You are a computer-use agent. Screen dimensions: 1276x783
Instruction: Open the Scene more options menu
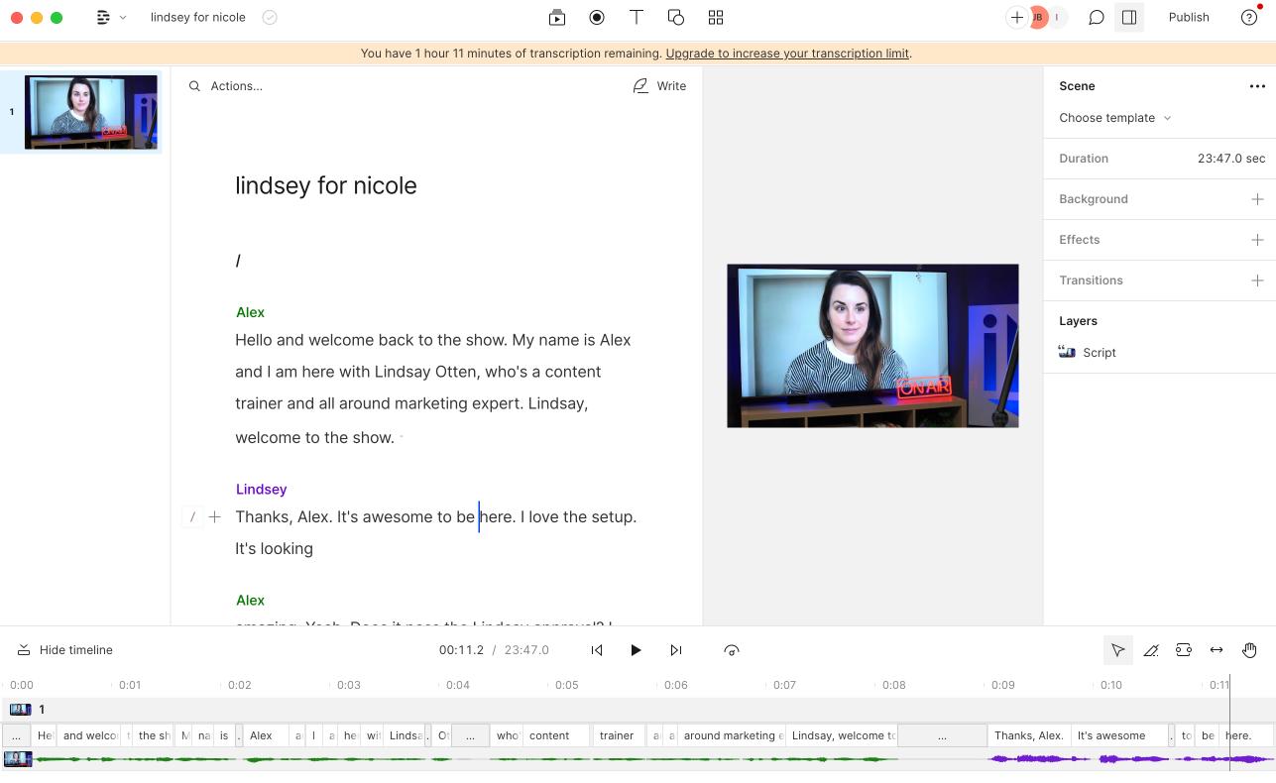tap(1257, 86)
